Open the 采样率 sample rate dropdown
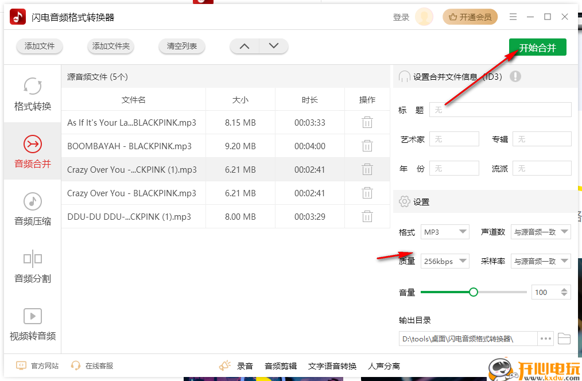The width and height of the screenshot is (582, 381). [540, 261]
